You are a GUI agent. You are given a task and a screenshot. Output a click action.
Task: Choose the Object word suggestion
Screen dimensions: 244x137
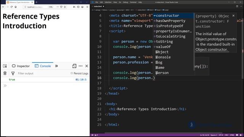tap(173, 52)
